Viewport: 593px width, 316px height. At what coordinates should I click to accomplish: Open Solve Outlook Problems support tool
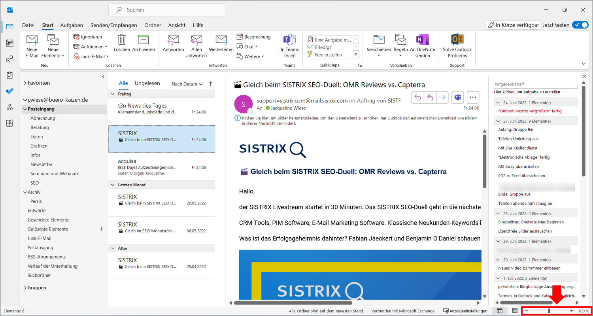(x=457, y=46)
